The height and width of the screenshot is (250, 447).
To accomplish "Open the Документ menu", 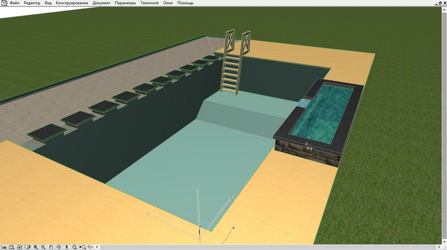I will click(x=101, y=3).
